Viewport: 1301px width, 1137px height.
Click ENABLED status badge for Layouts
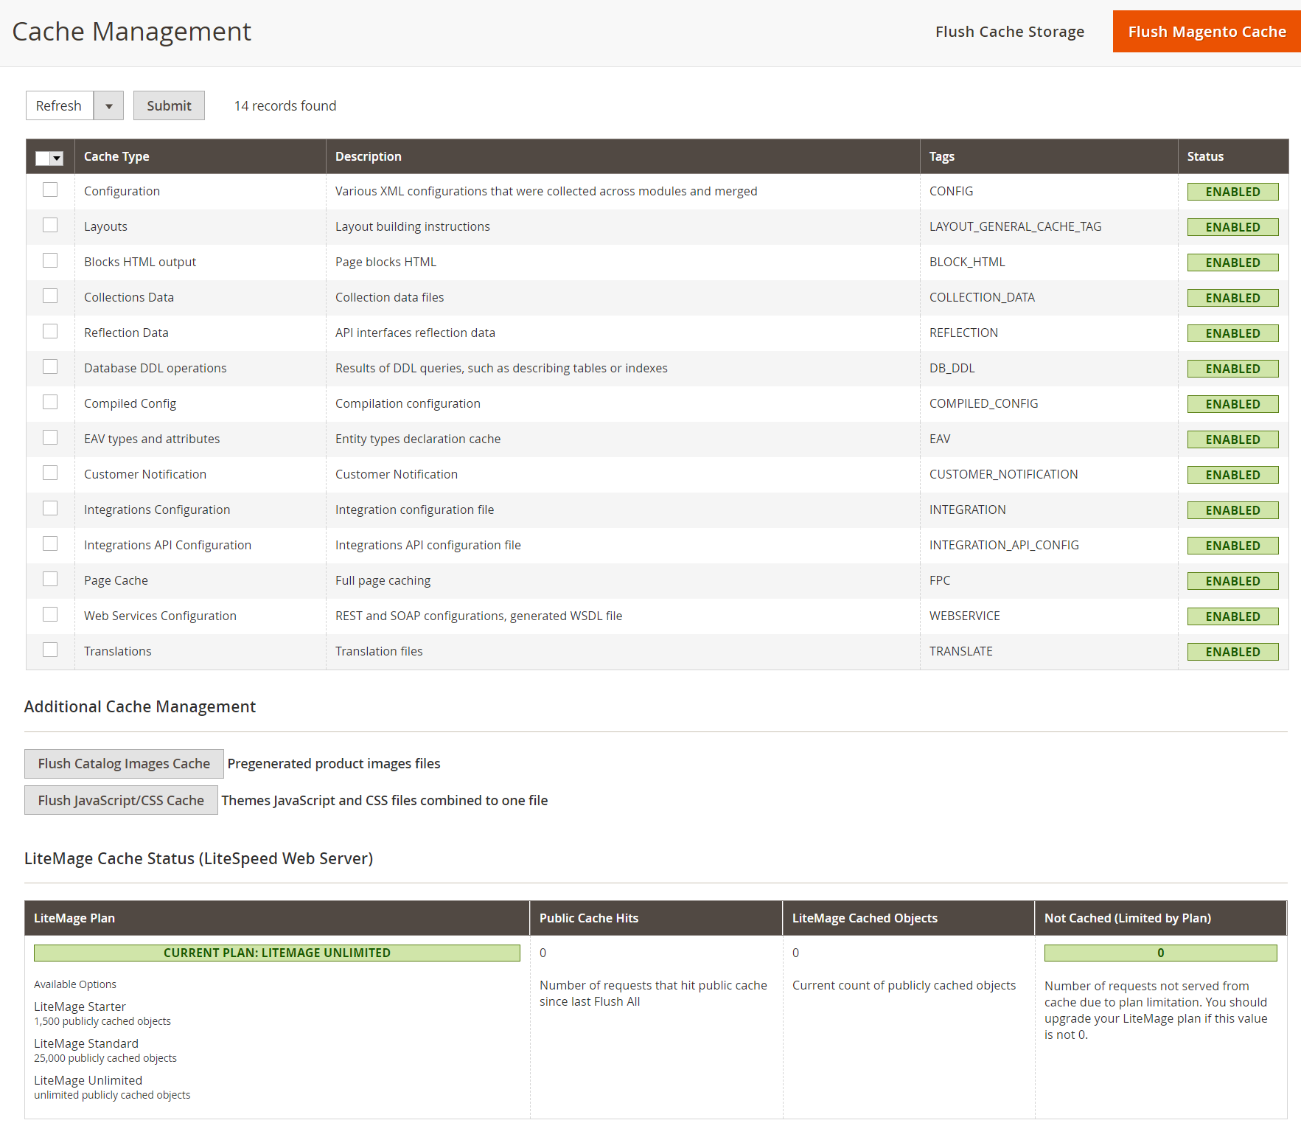1232,227
